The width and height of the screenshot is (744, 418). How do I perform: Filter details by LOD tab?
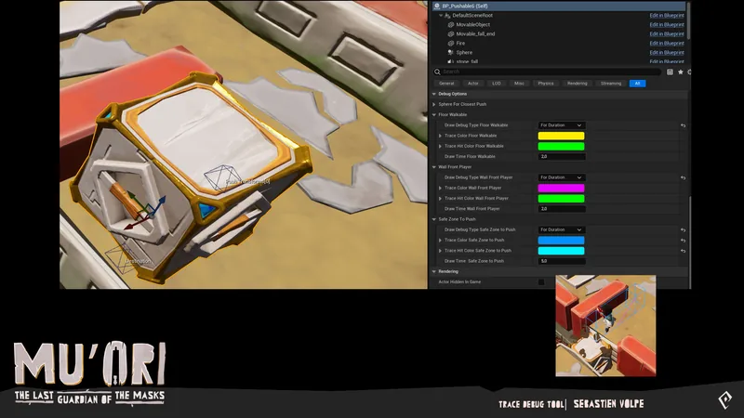tap(497, 84)
